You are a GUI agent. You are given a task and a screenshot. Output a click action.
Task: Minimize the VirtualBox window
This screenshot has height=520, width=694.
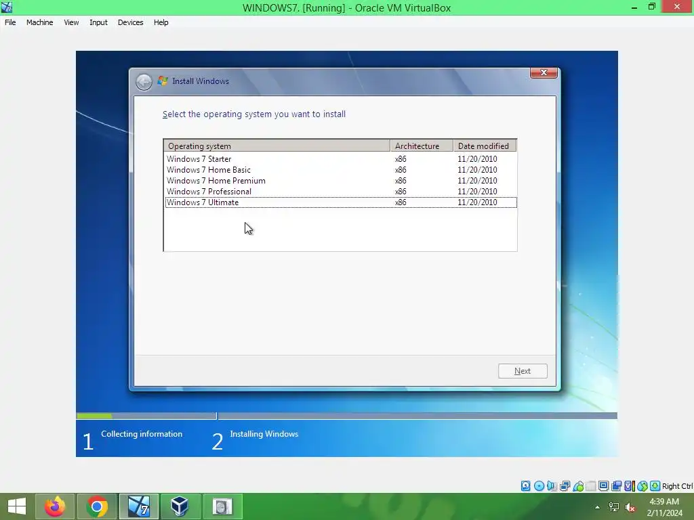[634, 7]
